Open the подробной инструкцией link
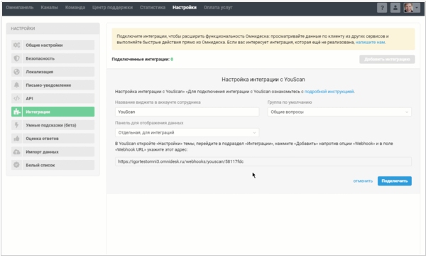This screenshot has width=426, height=256. point(329,92)
